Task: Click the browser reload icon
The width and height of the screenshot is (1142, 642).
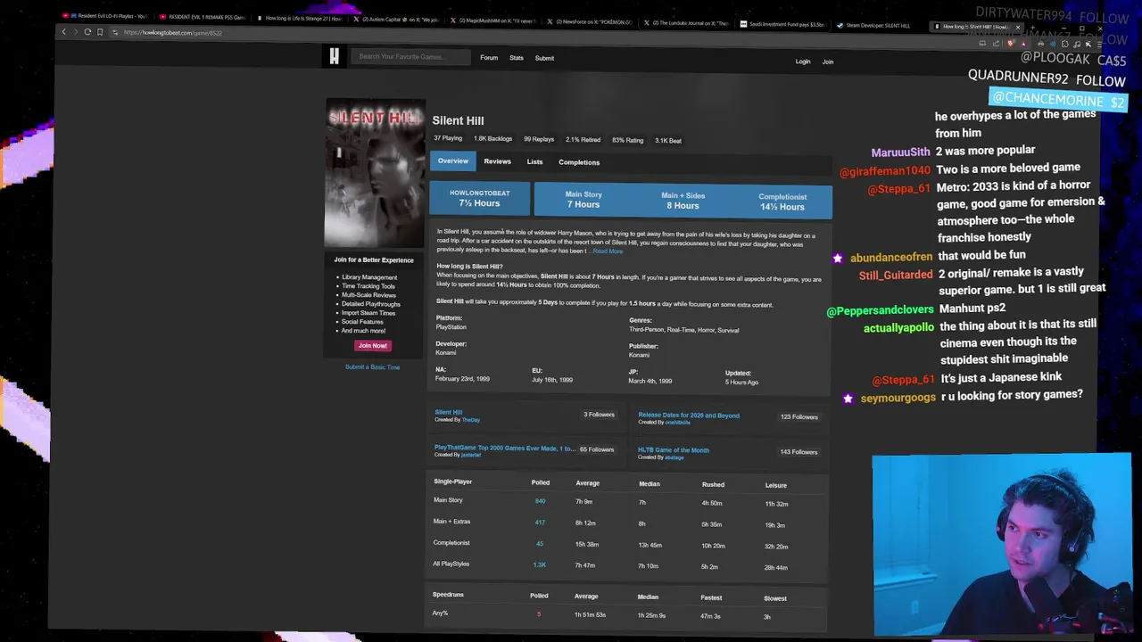Action: tap(87, 32)
